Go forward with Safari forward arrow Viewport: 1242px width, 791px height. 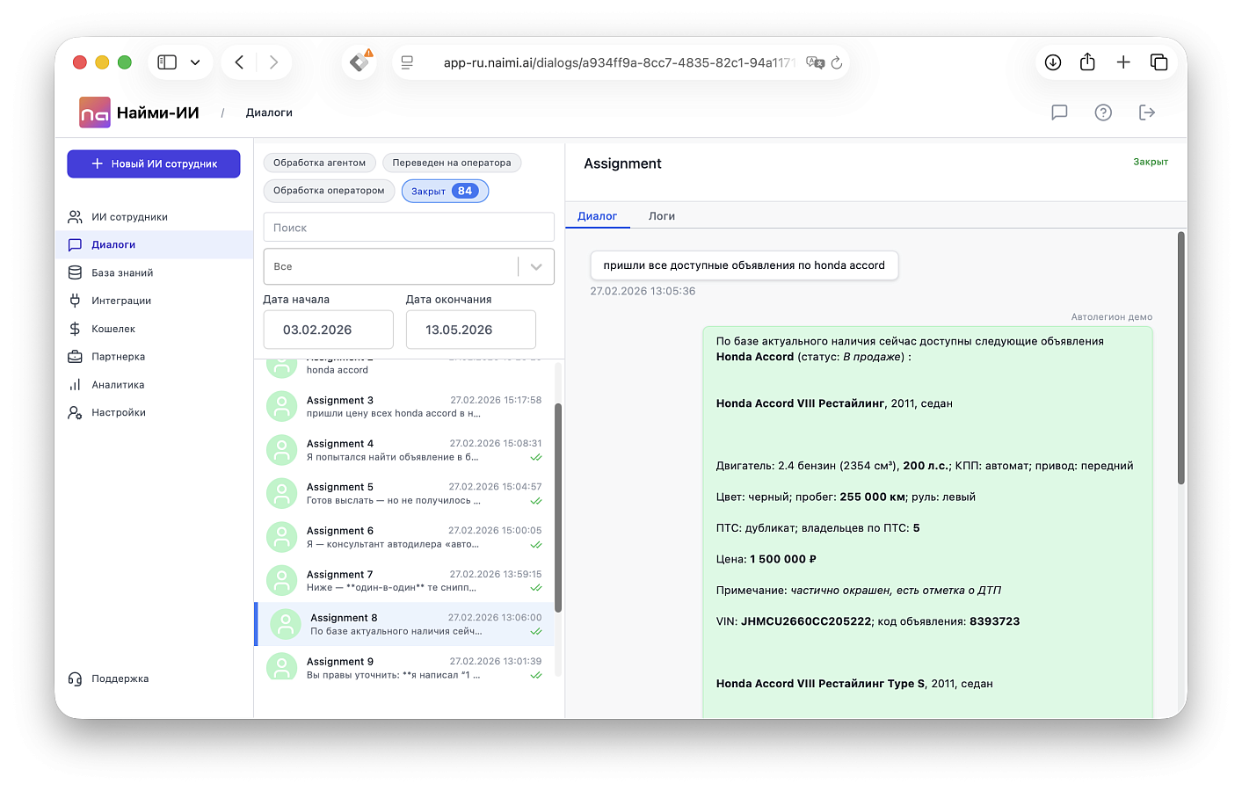[273, 62]
